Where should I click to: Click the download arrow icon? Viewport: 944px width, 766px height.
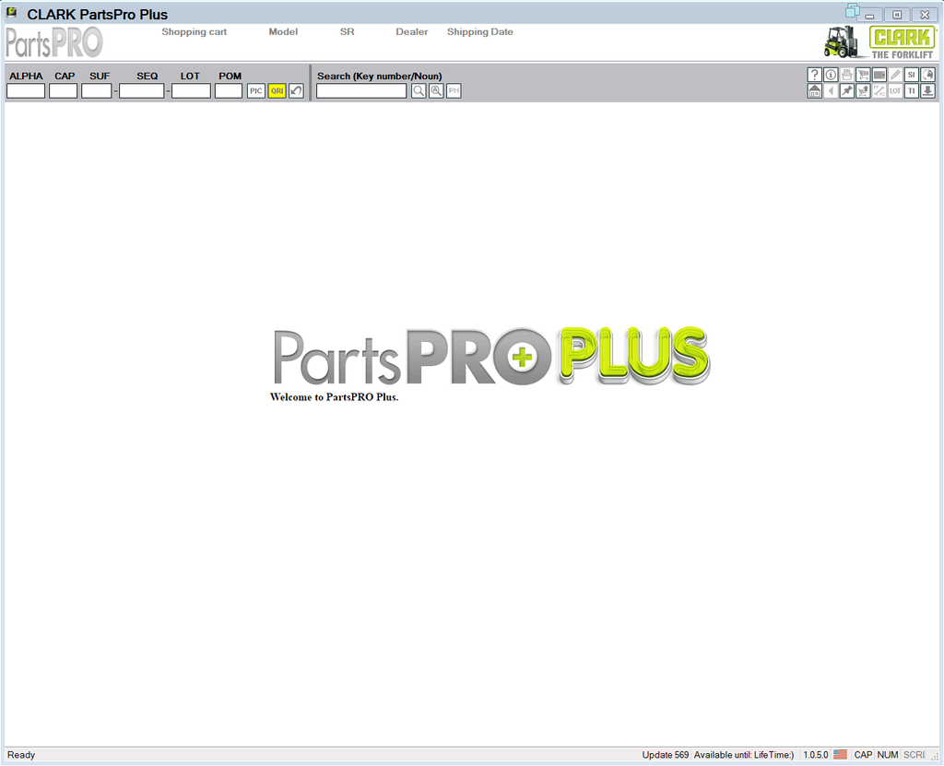tap(927, 91)
